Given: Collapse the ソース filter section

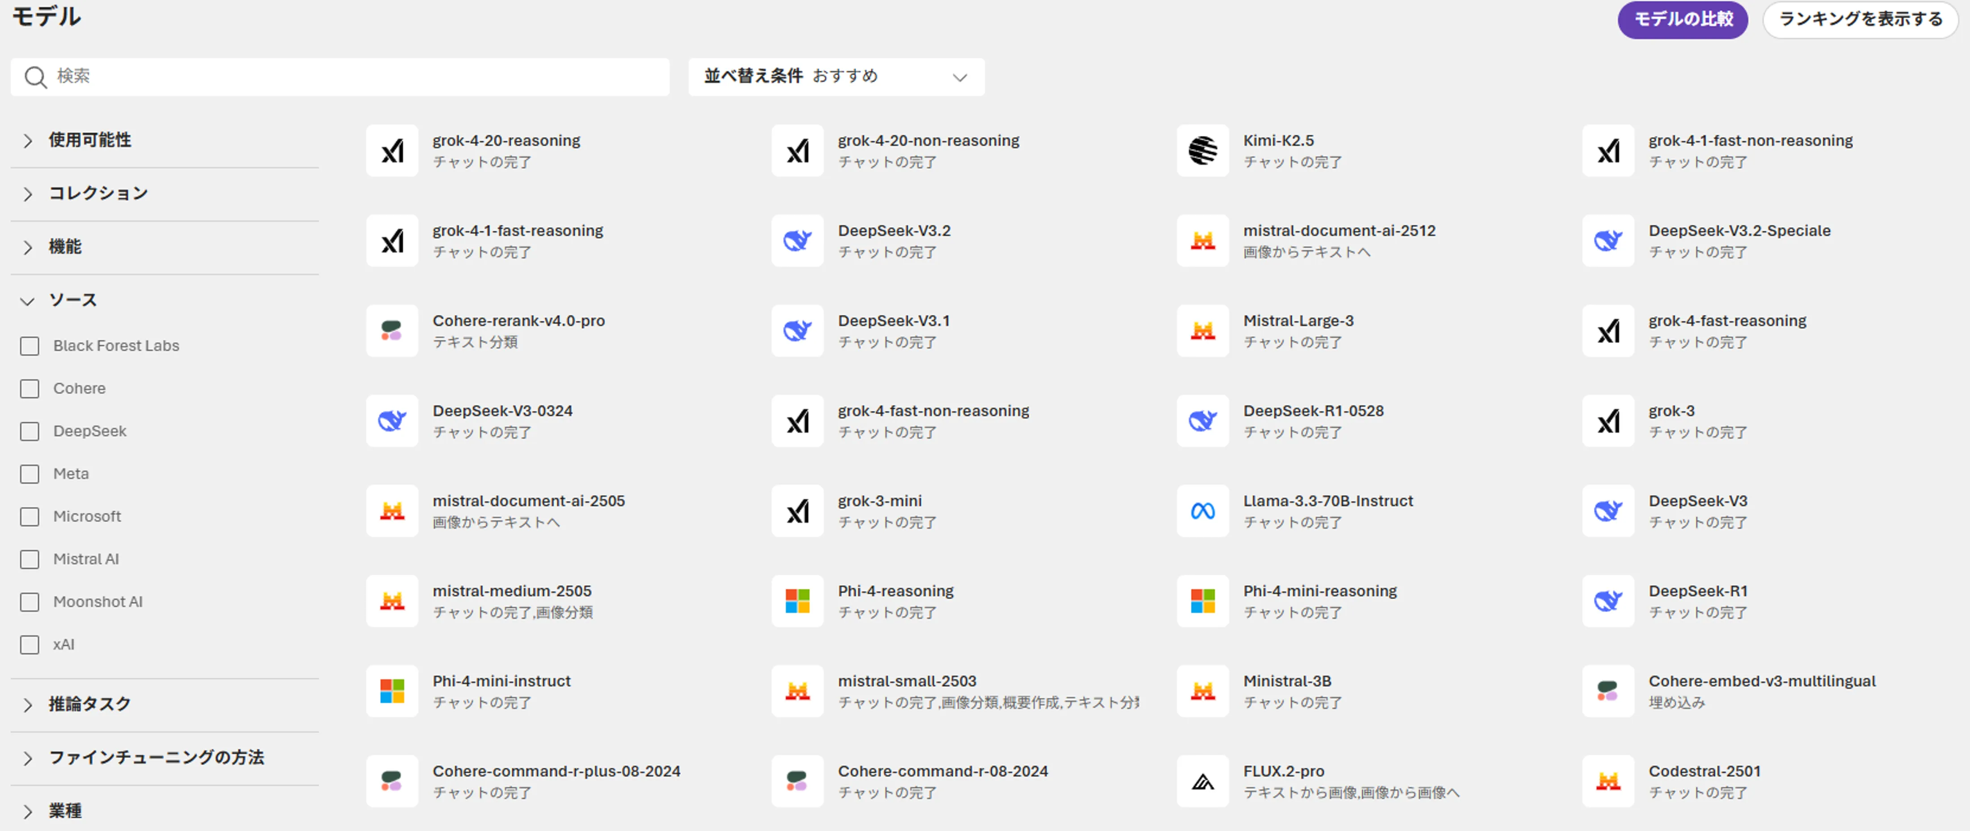Looking at the screenshot, I should pyautogui.click(x=164, y=300).
